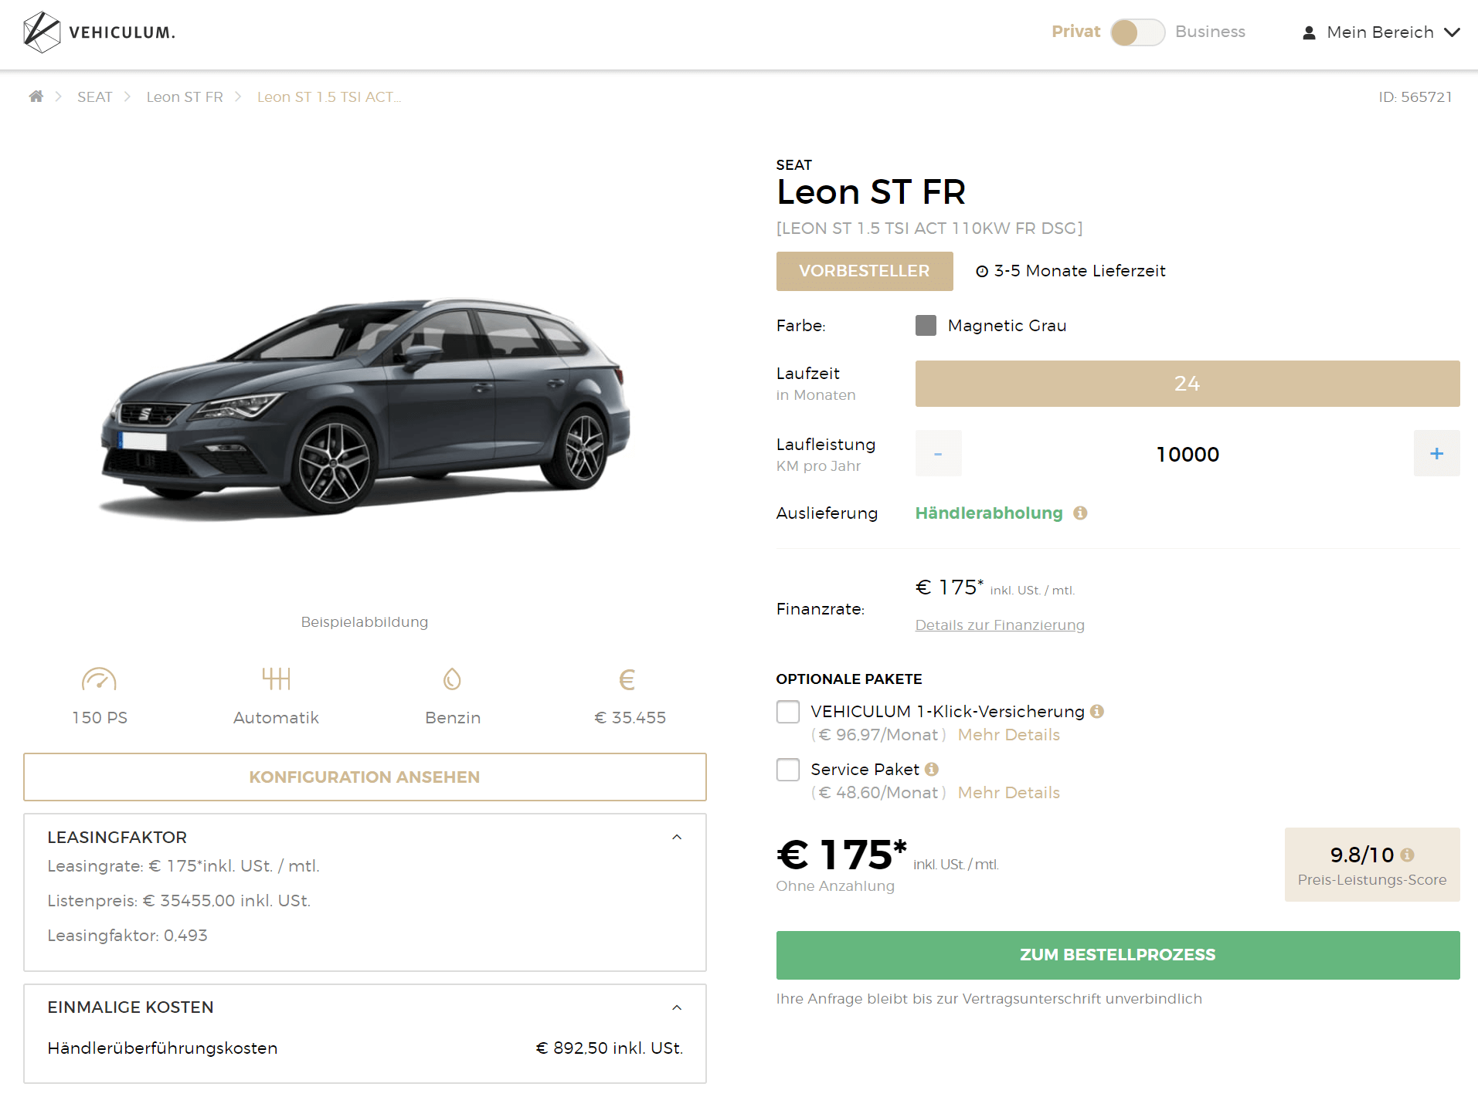Image resolution: width=1478 pixels, height=1097 pixels.
Task: Click the Service Paket info icon
Action: 932,770
